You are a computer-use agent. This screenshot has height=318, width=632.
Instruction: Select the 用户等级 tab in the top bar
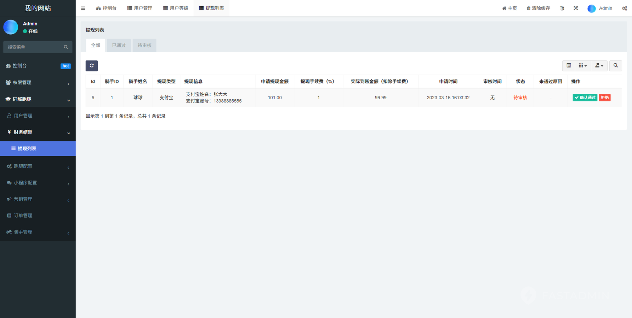[176, 8]
